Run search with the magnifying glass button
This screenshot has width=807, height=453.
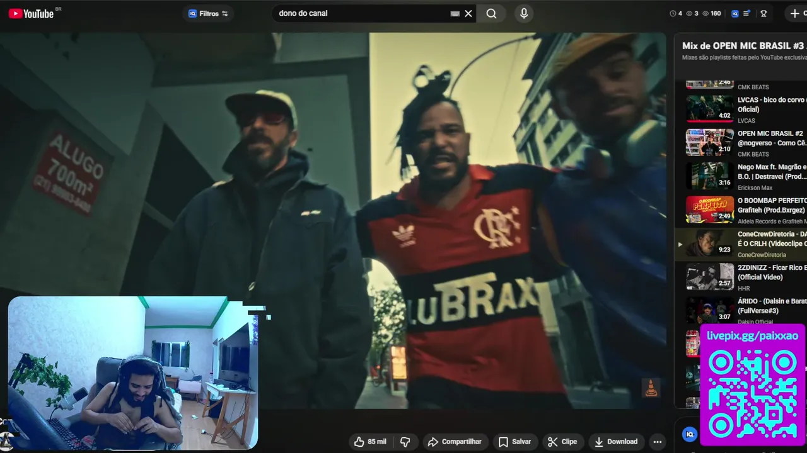click(491, 13)
